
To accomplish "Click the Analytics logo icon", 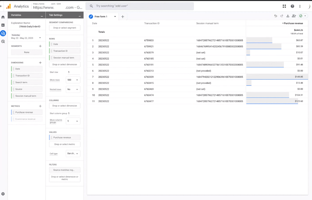I will click(x=9, y=6).
